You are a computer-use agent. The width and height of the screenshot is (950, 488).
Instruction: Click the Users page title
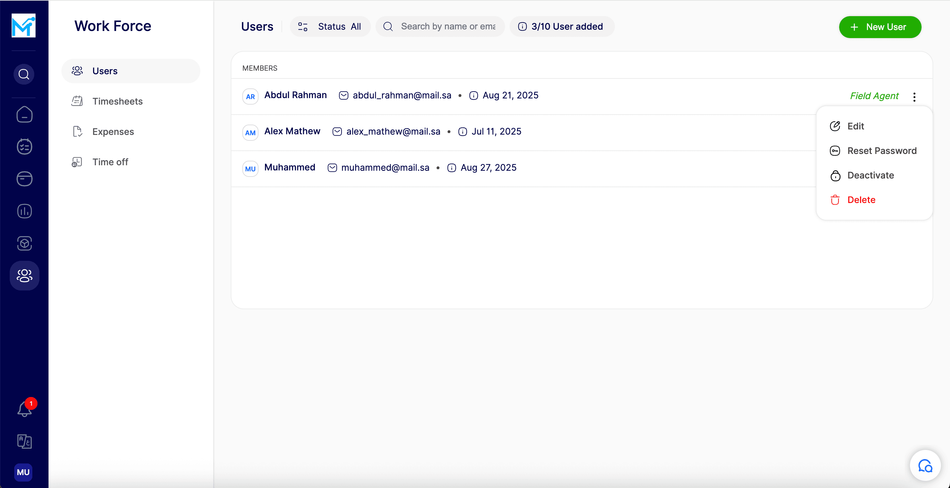click(x=257, y=26)
